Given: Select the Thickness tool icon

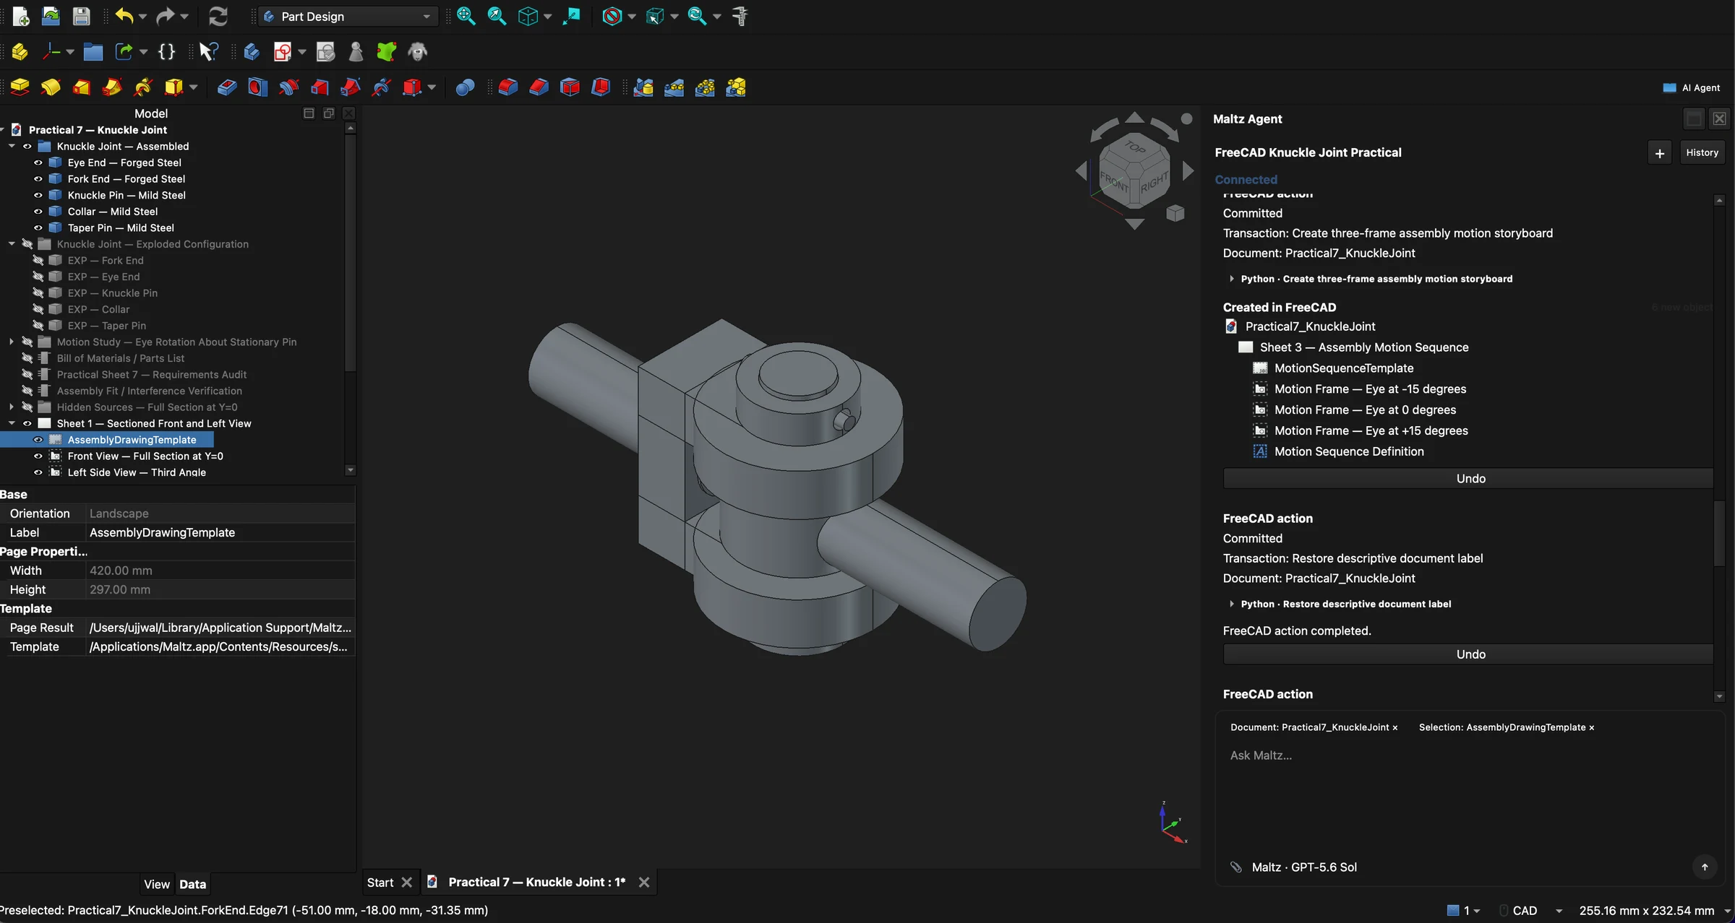Looking at the screenshot, I should click(x=601, y=87).
